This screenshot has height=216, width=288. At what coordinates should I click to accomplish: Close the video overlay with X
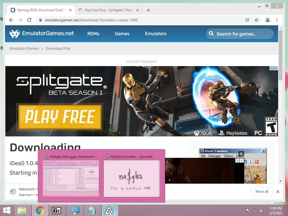[241, 154]
